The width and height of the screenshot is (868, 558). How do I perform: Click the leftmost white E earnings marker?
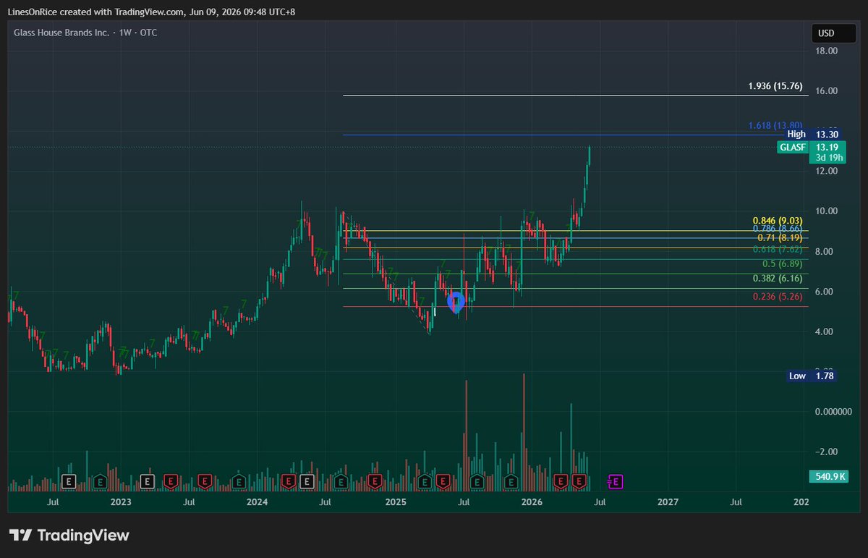69,481
